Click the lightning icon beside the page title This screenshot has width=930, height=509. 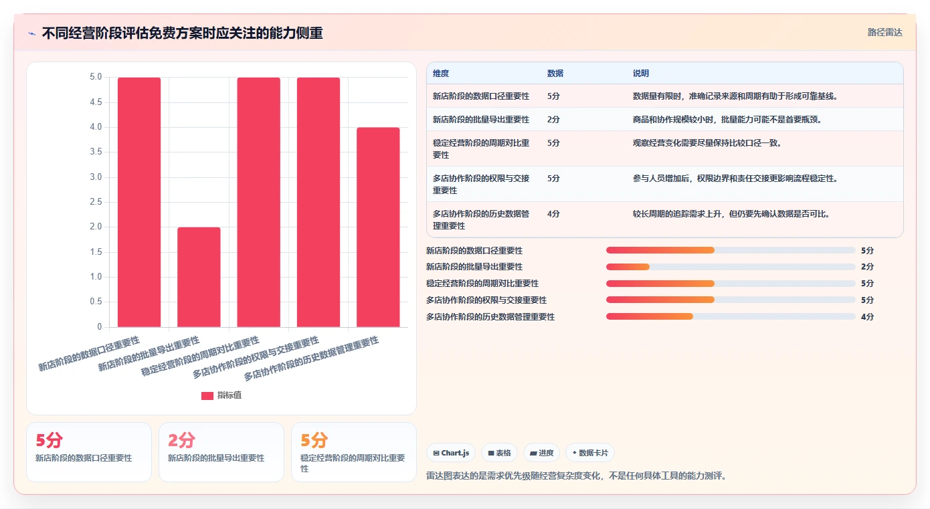tap(32, 33)
